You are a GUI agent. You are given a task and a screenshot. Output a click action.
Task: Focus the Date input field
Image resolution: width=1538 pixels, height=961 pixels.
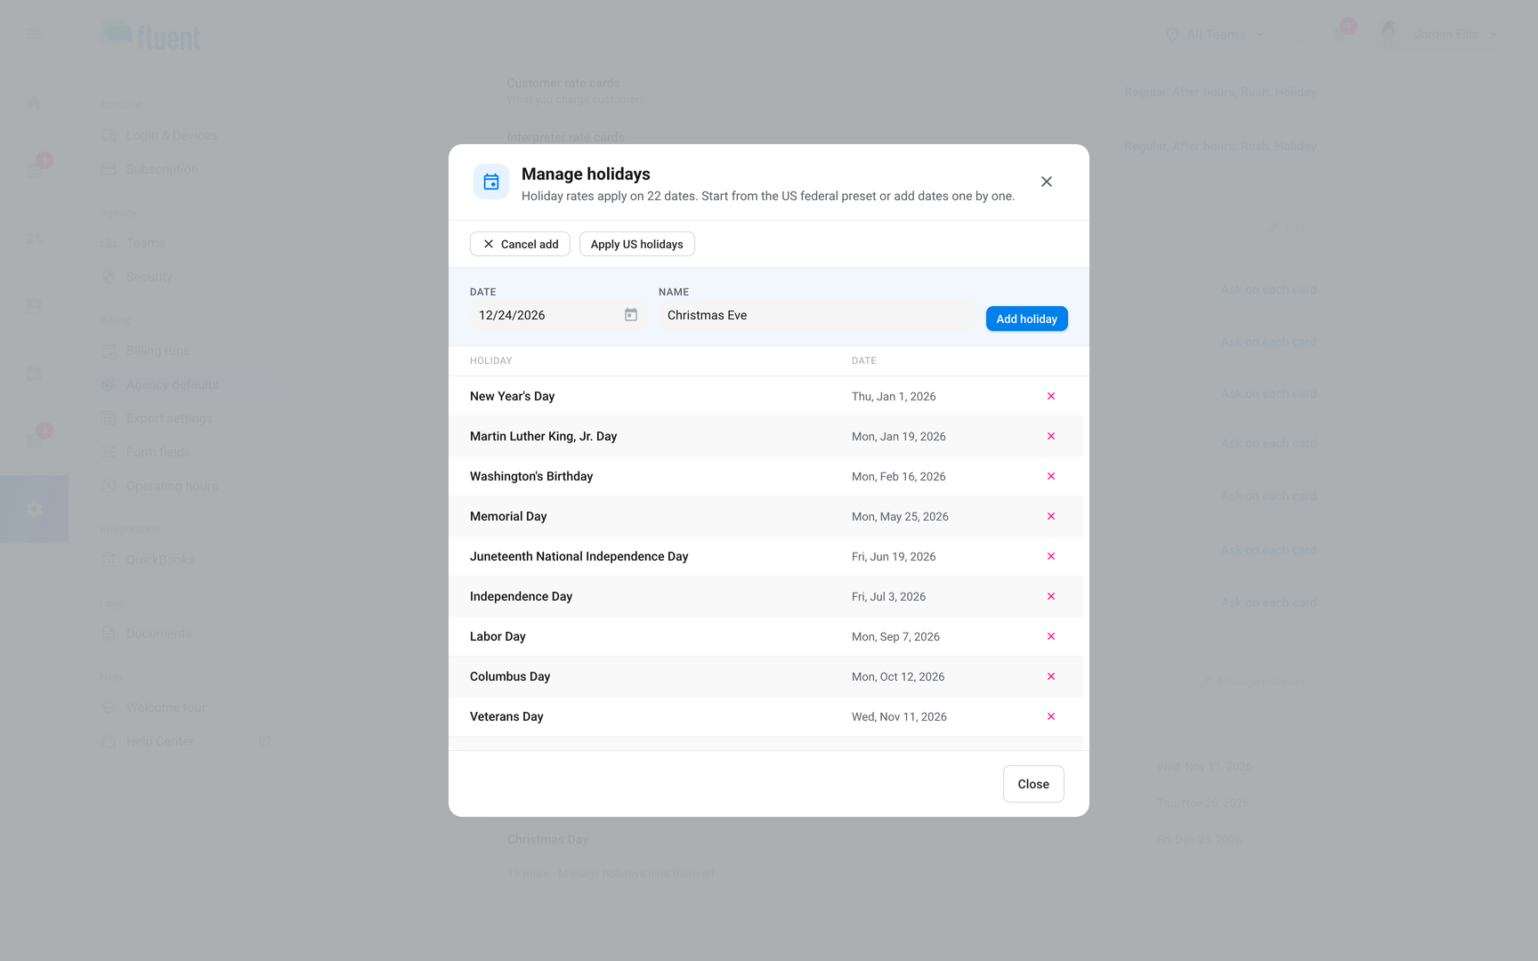pyautogui.click(x=558, y=315)
